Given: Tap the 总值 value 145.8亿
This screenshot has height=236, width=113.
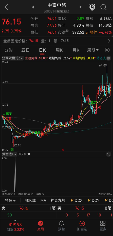Looking at the screenshot, I should coord(105,26).
